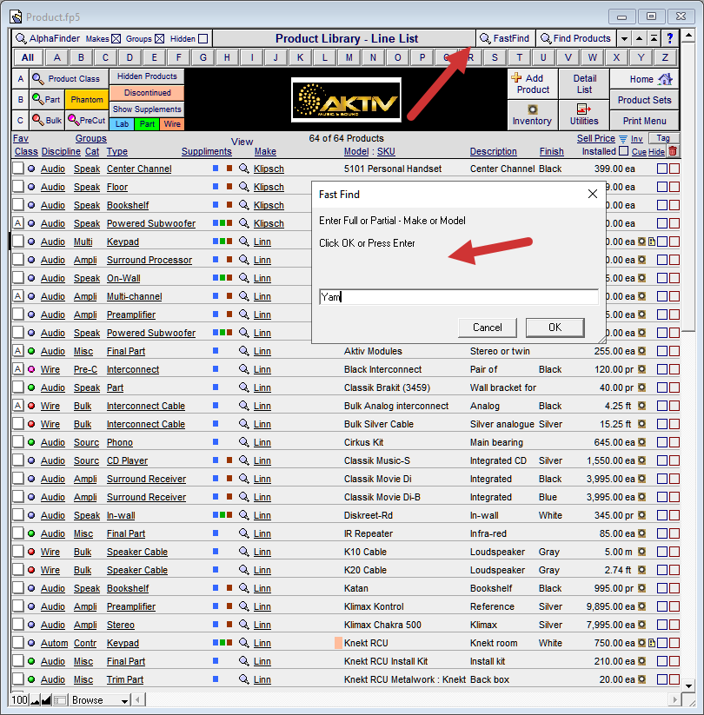704x715 pixels.
Task: Click the Discontinued button
Action: 147,93
